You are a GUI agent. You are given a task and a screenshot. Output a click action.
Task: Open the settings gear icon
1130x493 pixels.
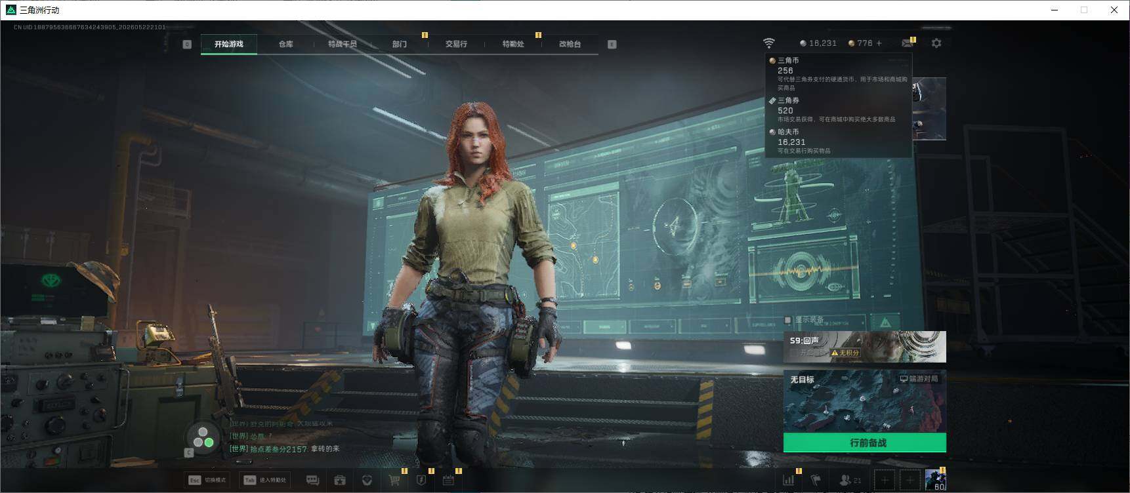[936, 43]
